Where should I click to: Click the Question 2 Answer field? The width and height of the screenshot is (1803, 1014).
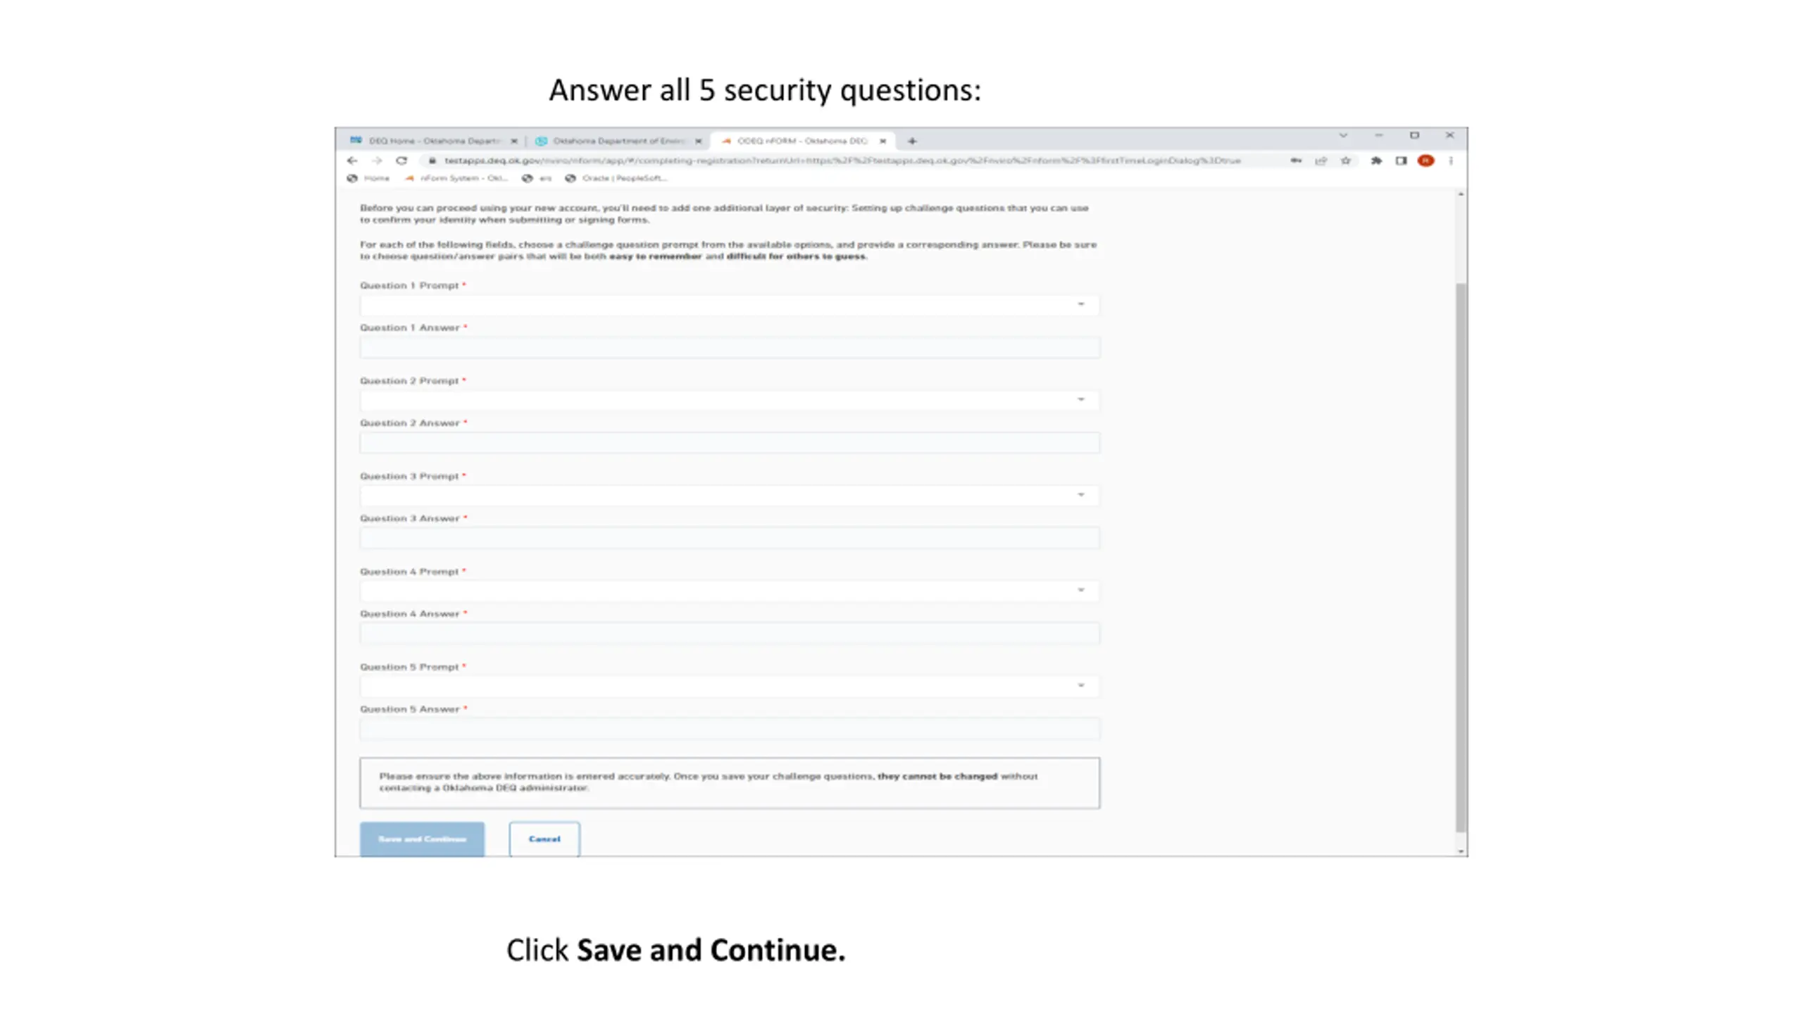coord(729,442)
